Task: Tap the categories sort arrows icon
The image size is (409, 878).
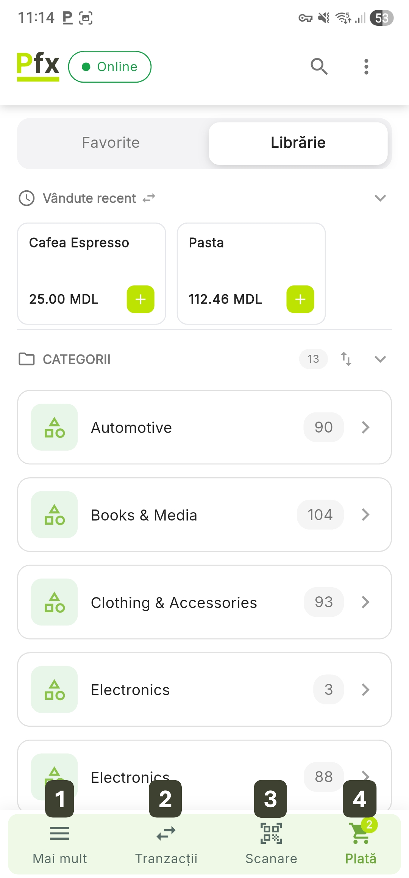Action: pyautogui.click(x=346, y=359)
